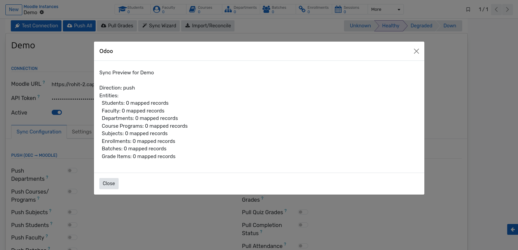Open the Faculty user stat button

(x=168, y=9)
